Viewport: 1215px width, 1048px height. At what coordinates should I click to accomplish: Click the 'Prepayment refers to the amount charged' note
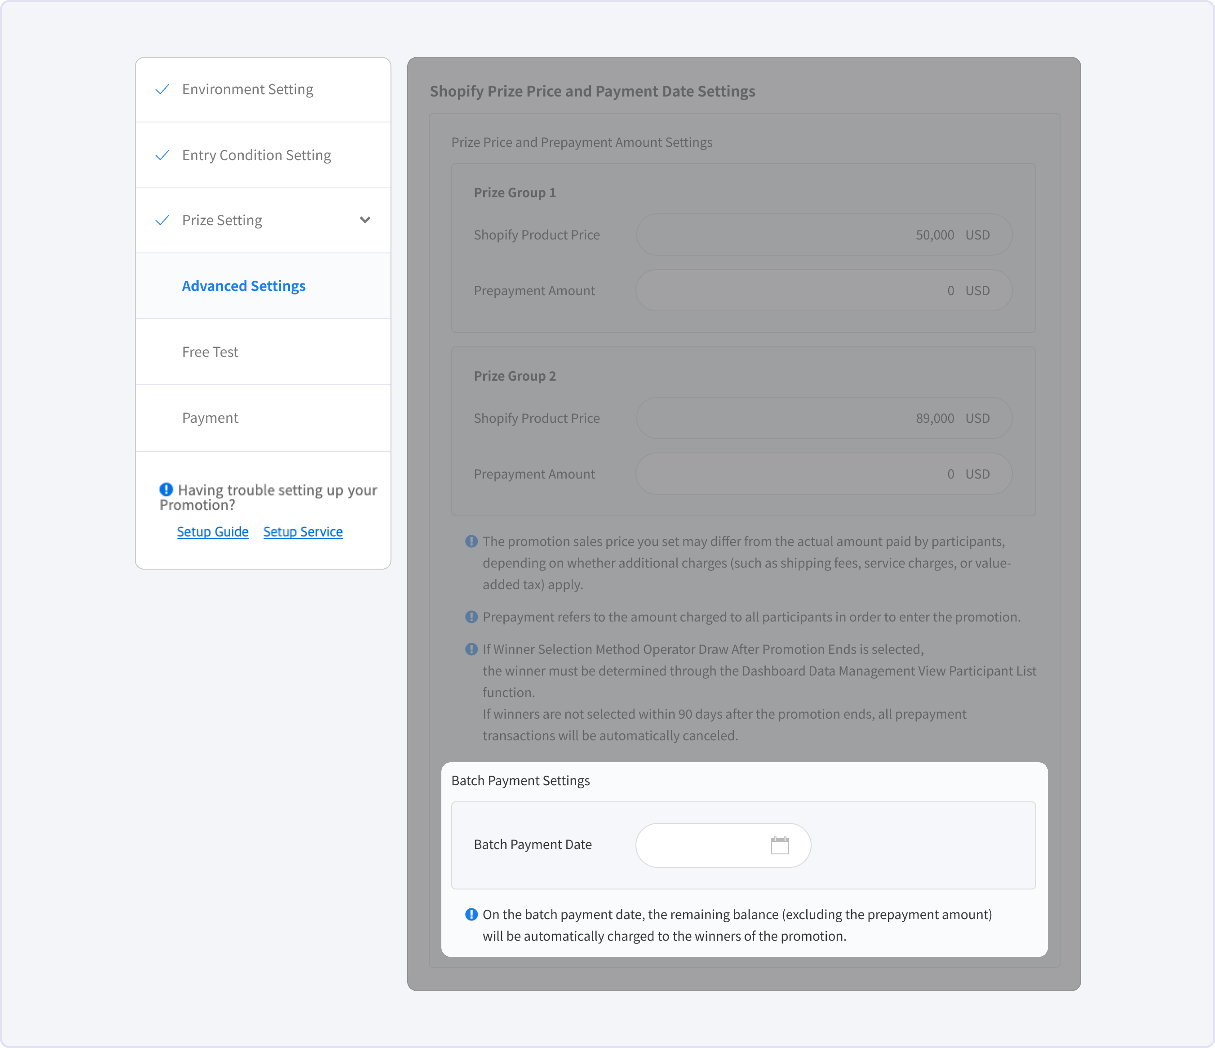(752, 617)
